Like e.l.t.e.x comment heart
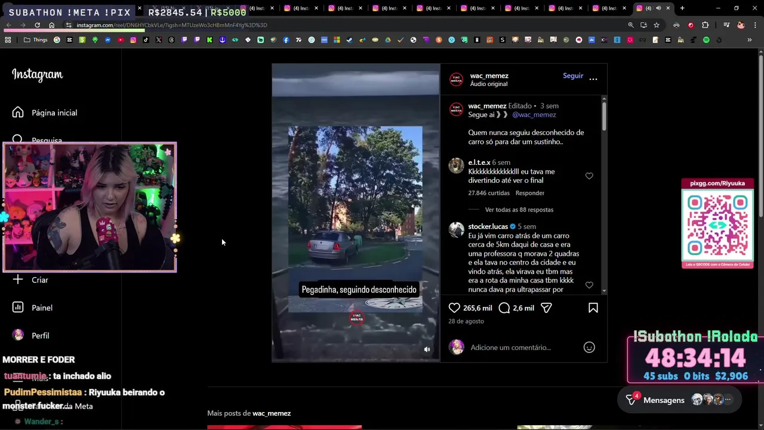 tap(589, 176)
